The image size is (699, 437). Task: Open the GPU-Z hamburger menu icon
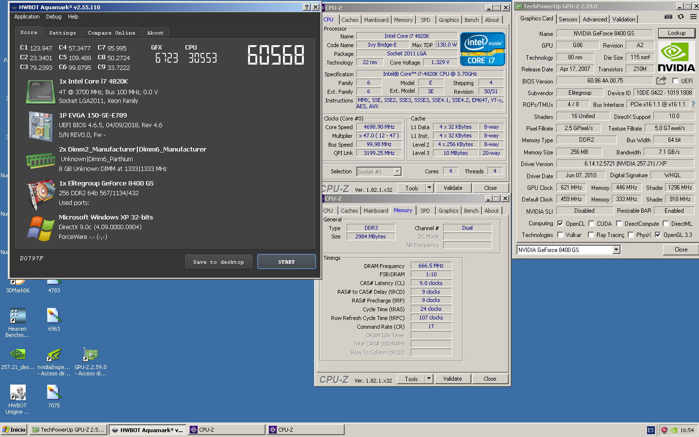pos(693,17)
